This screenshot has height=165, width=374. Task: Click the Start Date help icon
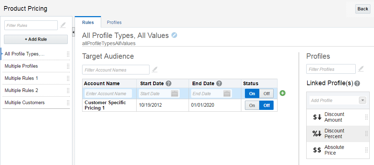coord(169,83)
